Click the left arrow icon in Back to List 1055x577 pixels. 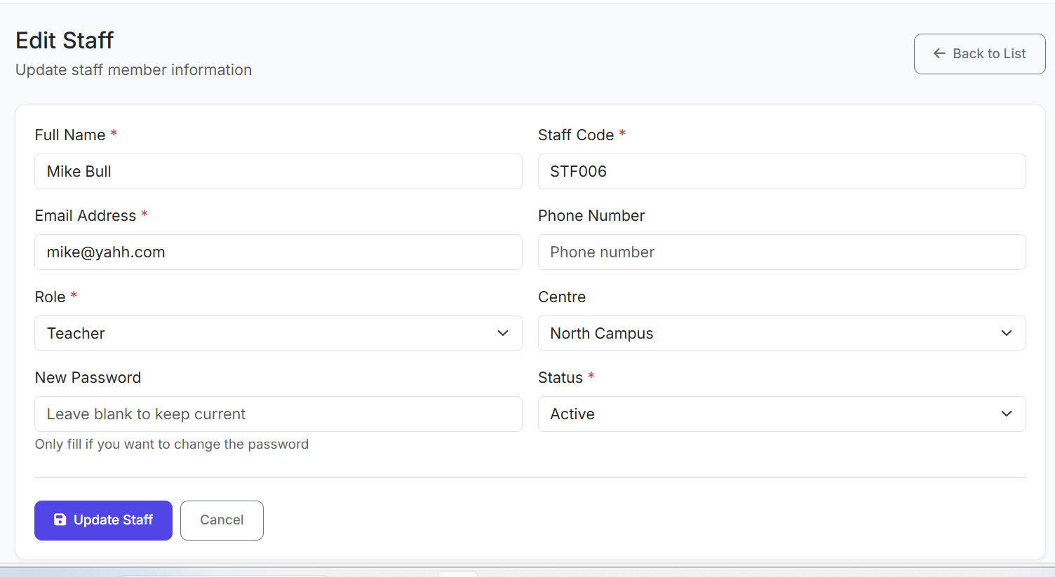coord(939,53)
